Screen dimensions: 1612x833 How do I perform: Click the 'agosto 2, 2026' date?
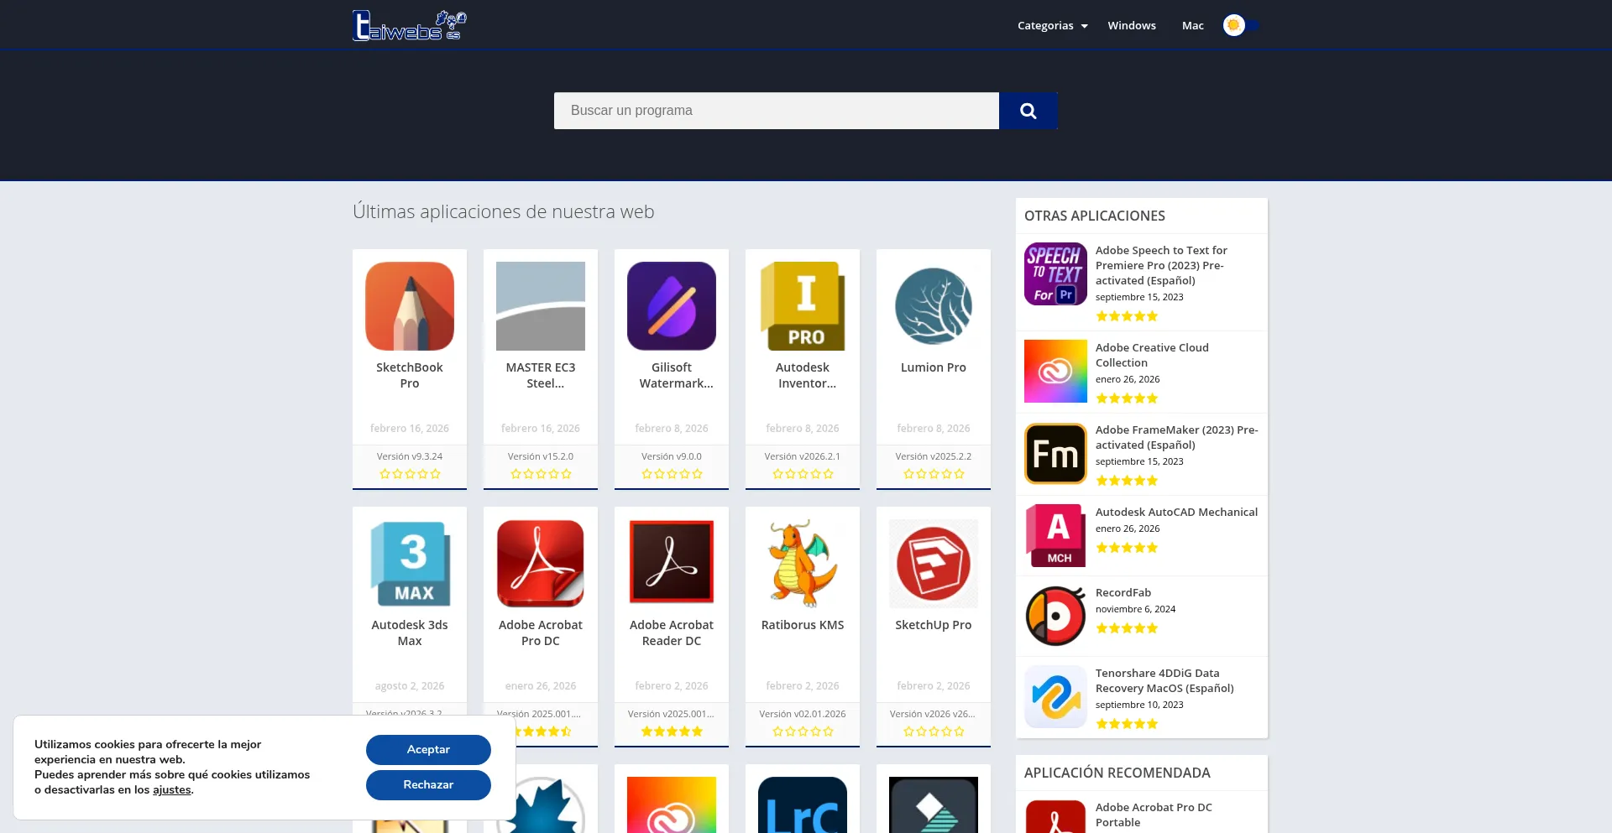click(410, 686)
